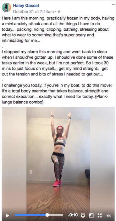Seek back within blue played progress segment
The width and height of the screenshot is (116, 221).
pos(30,215)
